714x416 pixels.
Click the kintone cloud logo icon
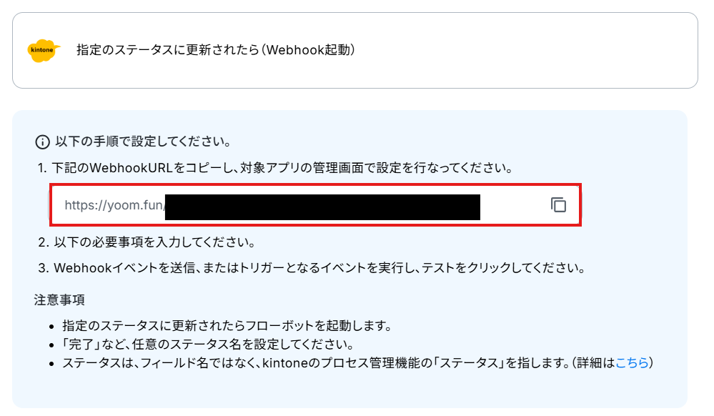pyautogui.click(x=44, y=50)
